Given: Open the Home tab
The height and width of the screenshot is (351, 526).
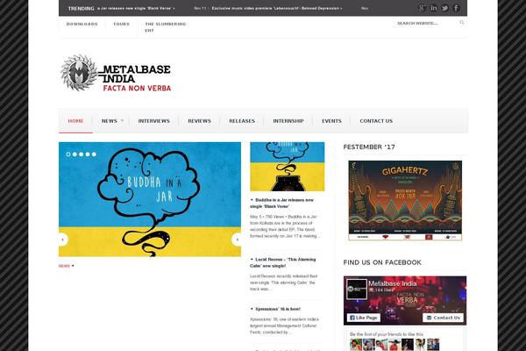Looking at the screenshot, I should pos(75,121).
